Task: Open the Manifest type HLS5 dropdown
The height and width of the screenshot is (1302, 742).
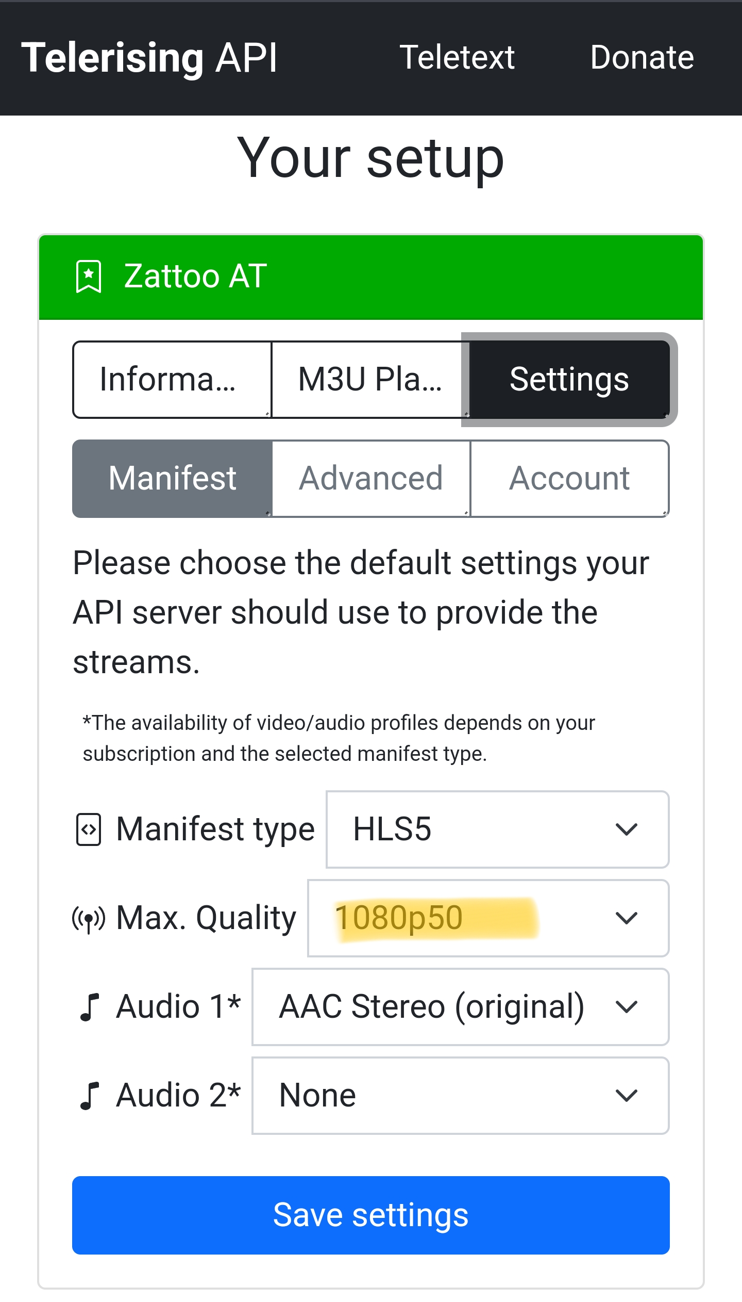Action: pyautogui.click(x=498, y=829)
